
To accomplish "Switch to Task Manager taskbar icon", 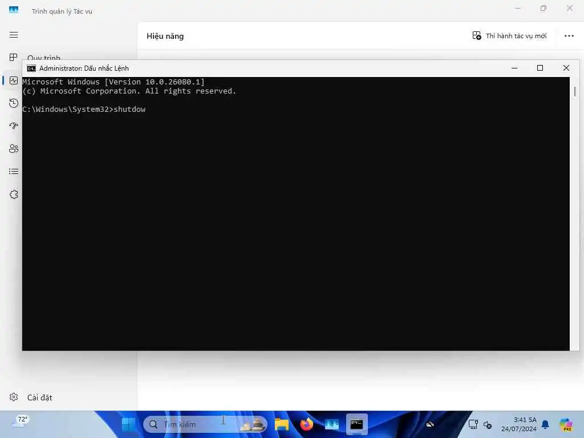I will [x=331, y=424].
